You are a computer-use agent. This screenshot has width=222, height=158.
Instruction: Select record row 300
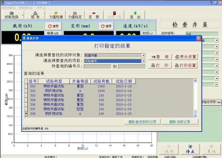tap(80, 86)
